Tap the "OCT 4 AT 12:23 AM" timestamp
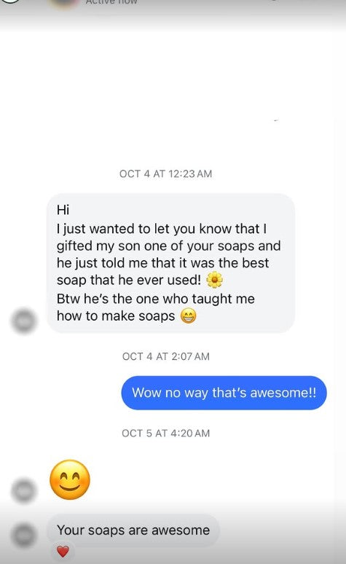This screenshot has width=346, height=564. coord(166,173)
